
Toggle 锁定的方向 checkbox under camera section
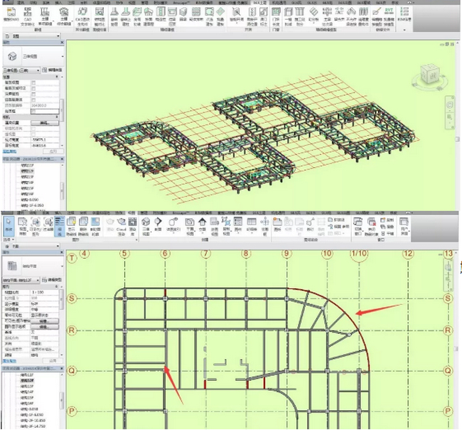click(33, 129)
